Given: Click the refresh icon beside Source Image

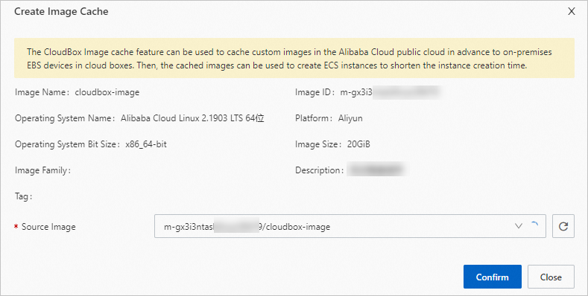Looking at the screenshot, I should pos(563,226).
